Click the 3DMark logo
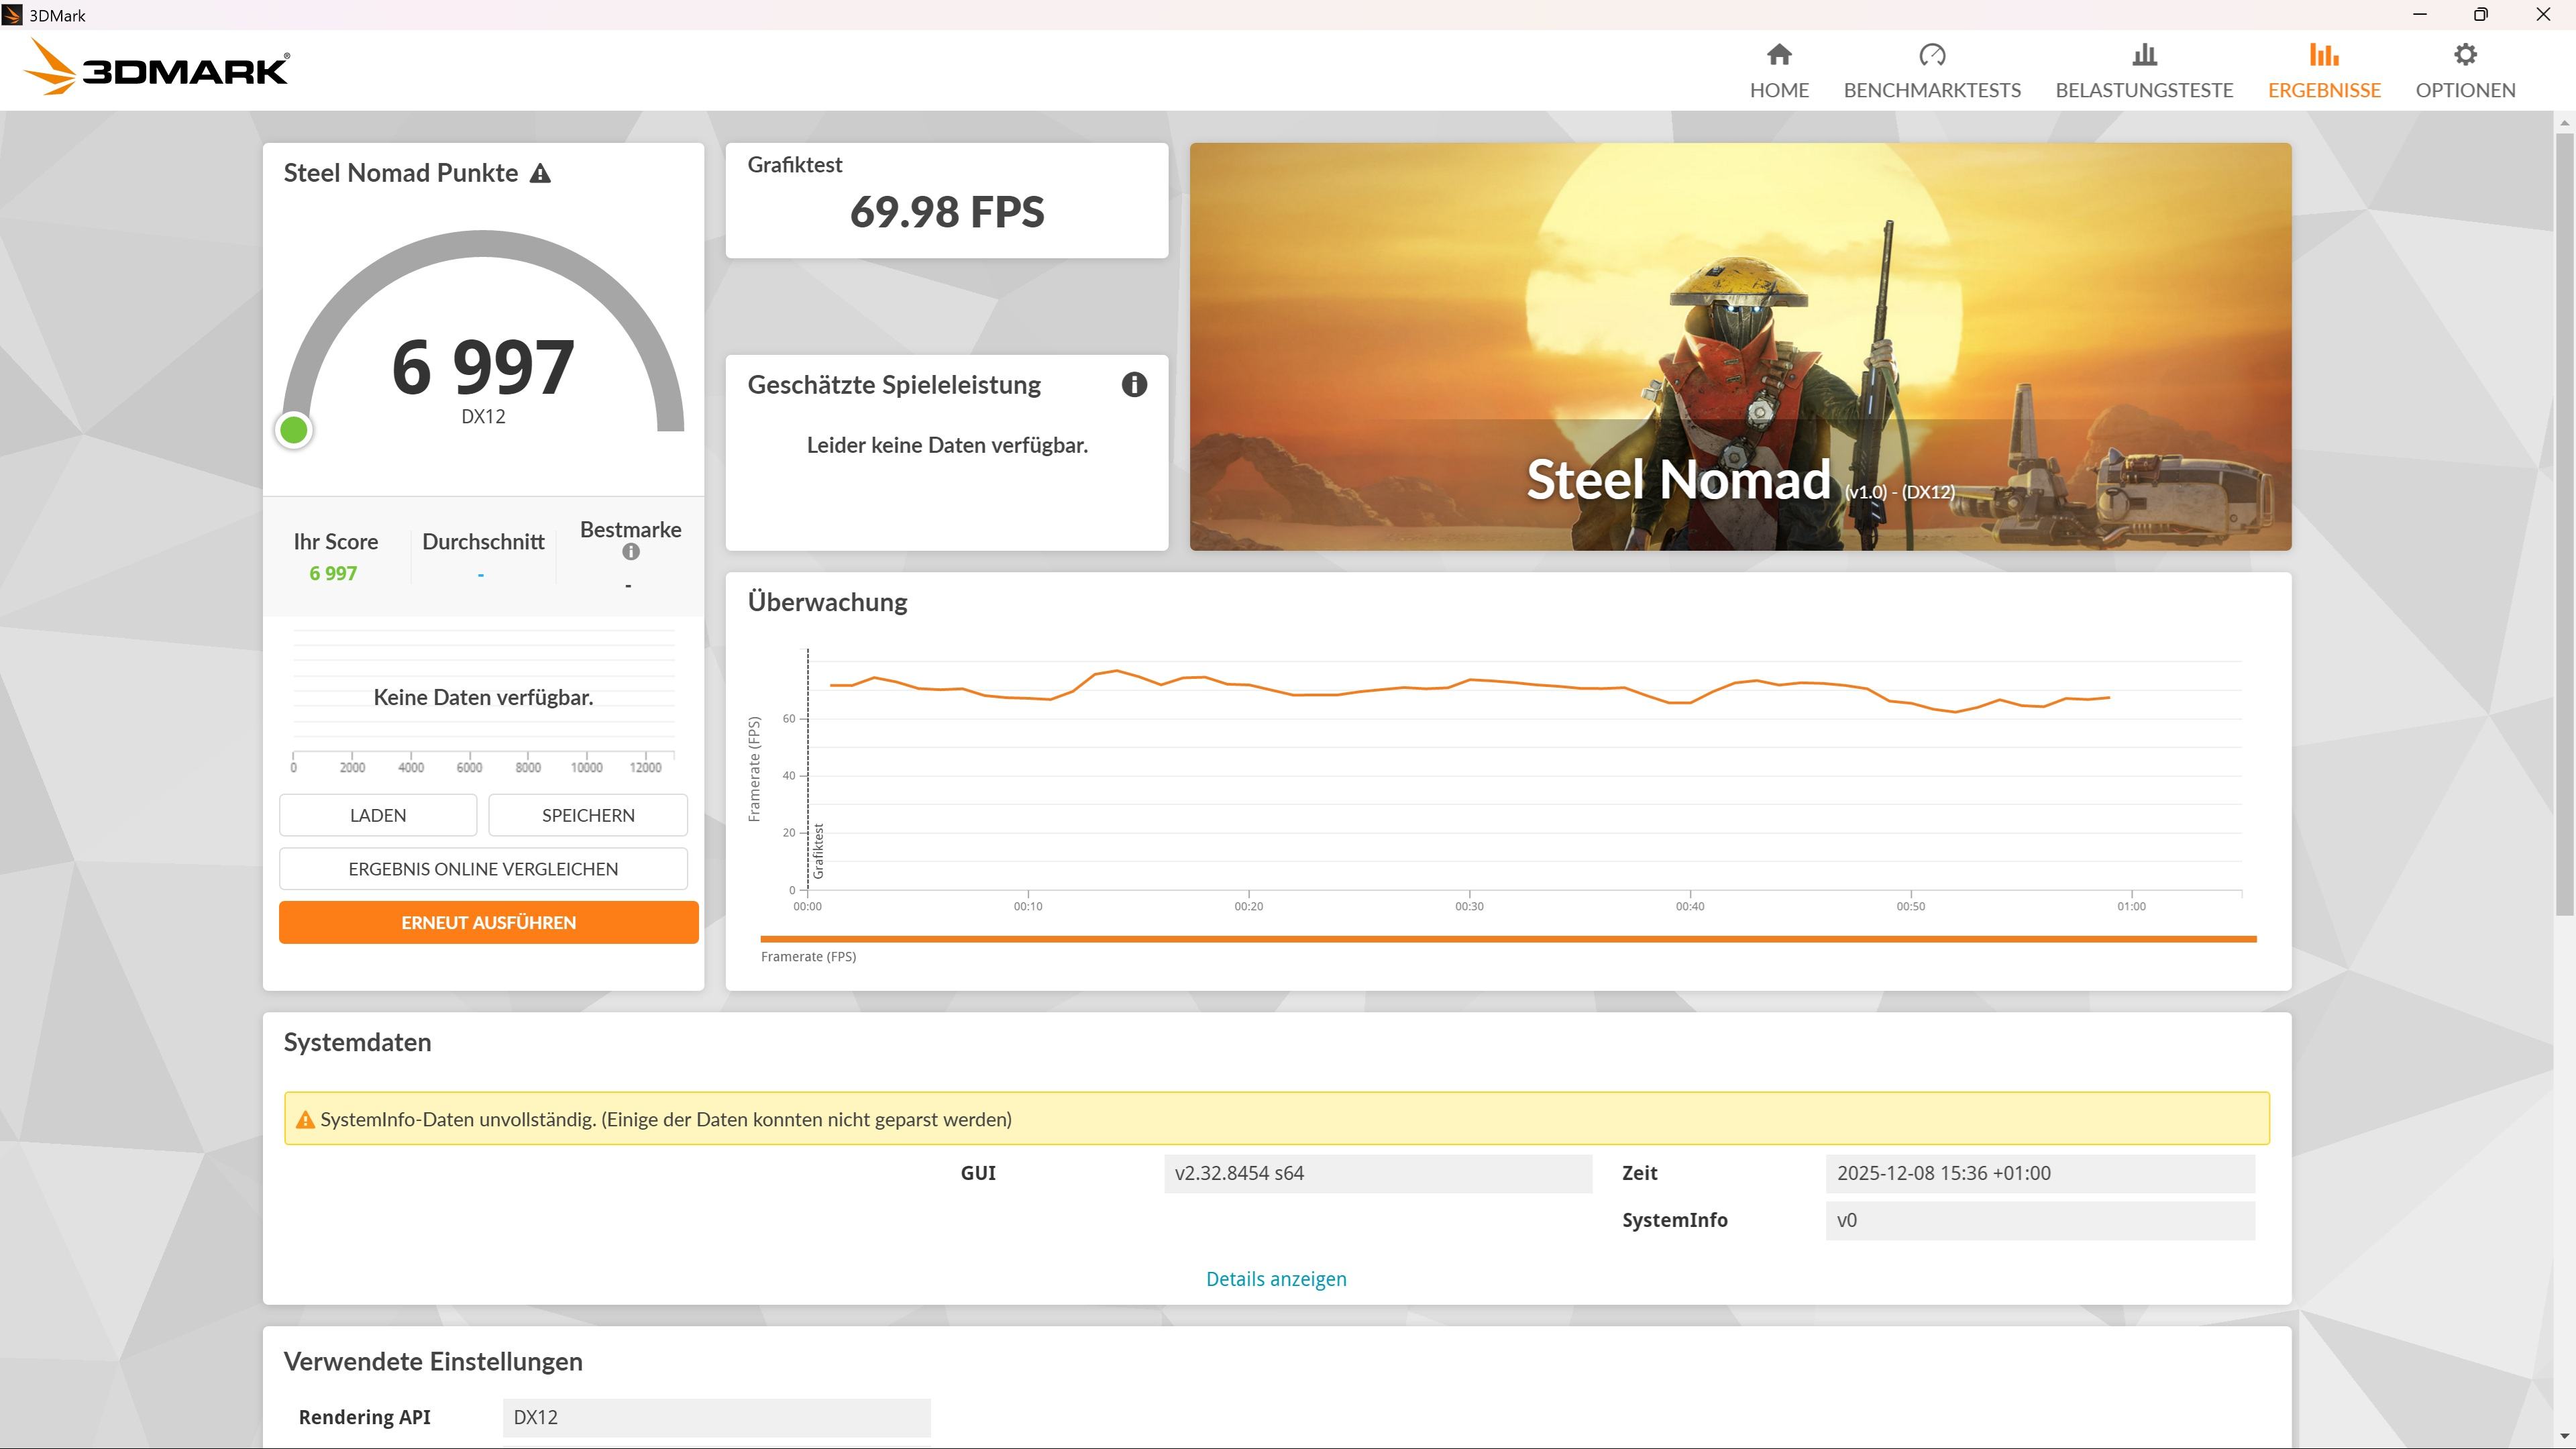Screen dimensions: 2576x1449 coord(157,69)
